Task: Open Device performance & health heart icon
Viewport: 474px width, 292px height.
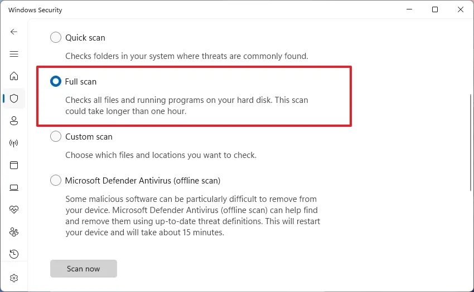Action: tap(14, 210)
